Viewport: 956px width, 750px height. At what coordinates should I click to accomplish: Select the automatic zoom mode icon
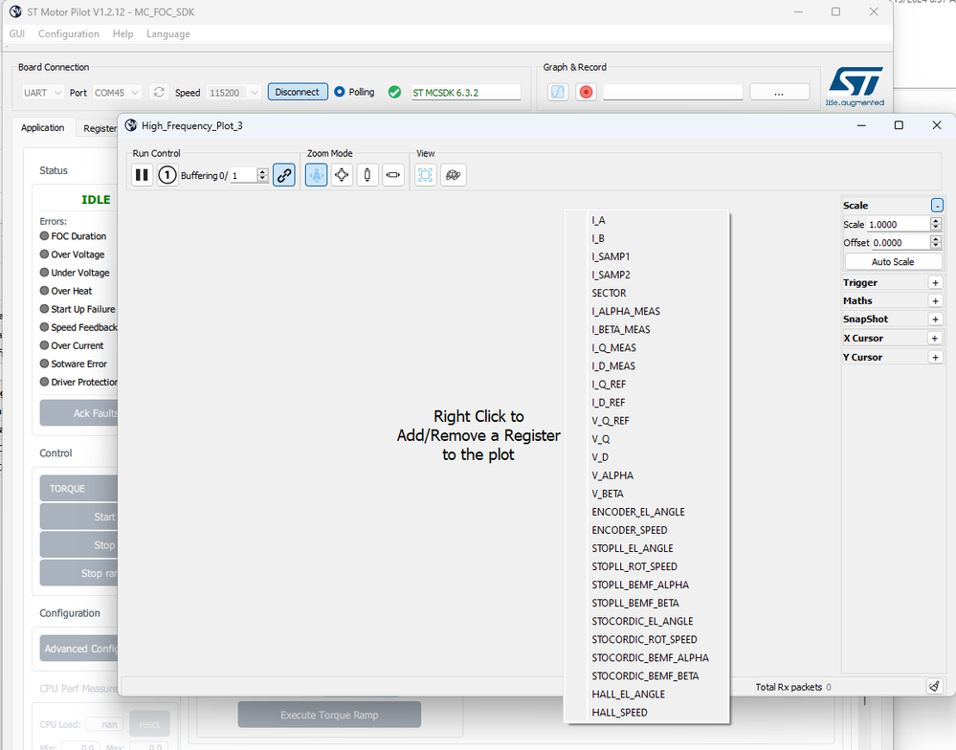click(316, 175)
